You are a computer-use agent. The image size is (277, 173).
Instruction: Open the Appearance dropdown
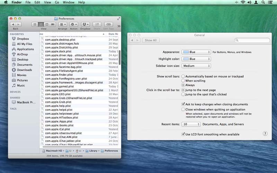[196, 52]
